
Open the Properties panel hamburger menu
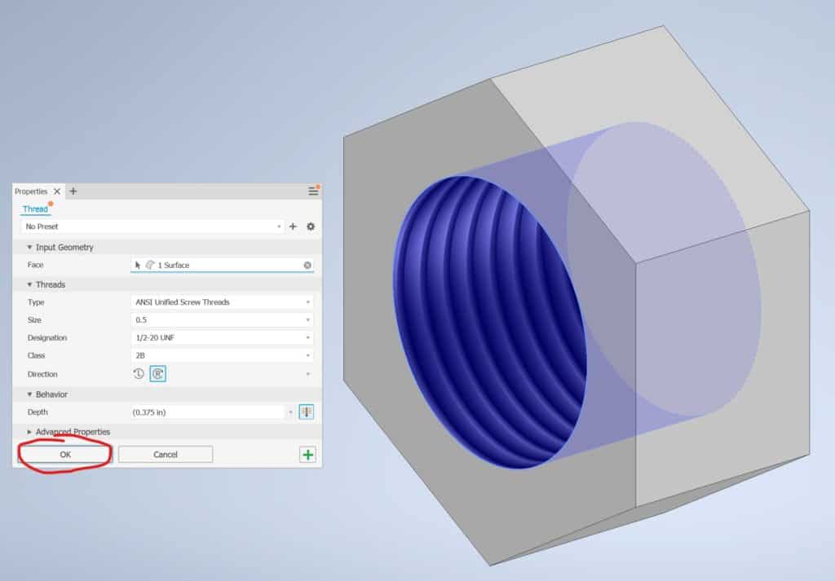pyautogui.click(x=313, y=191)
